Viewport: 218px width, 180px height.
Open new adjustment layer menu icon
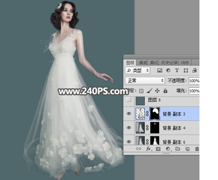tap(168, 149)
